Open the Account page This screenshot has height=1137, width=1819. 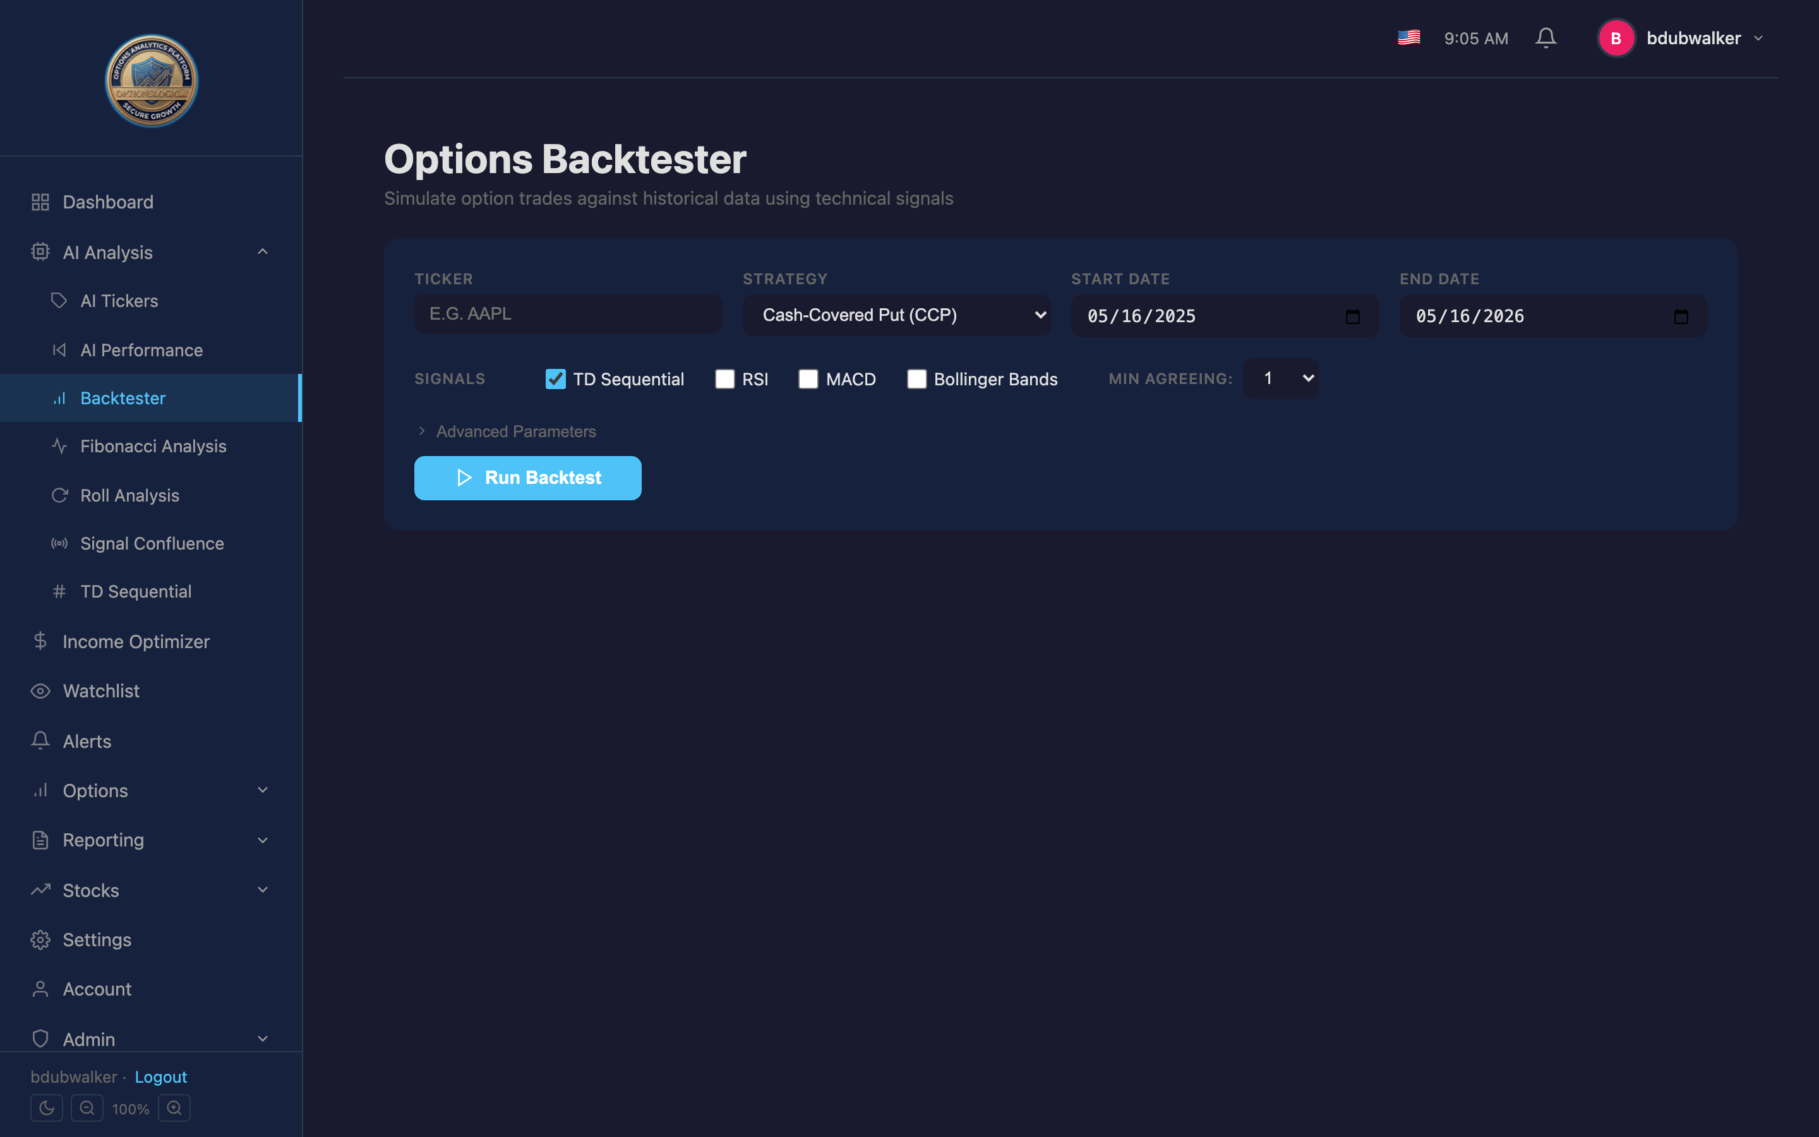[150, 989]
